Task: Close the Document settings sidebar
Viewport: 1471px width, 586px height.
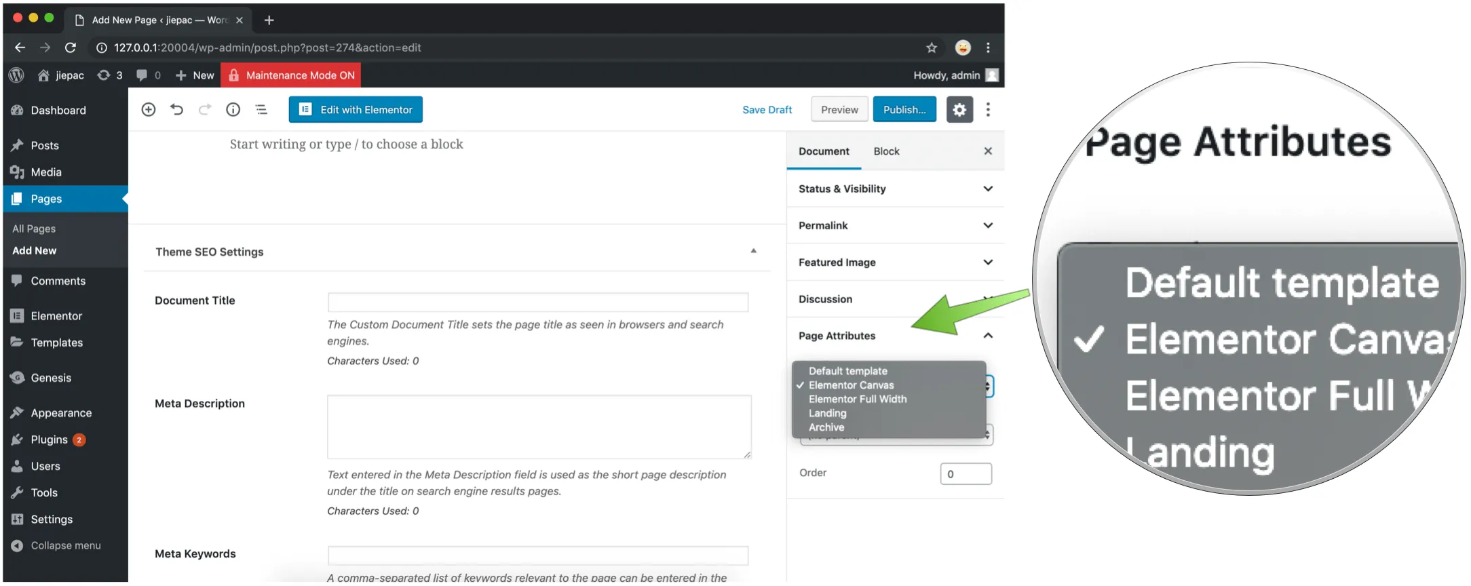Action: tap(988, 151)
